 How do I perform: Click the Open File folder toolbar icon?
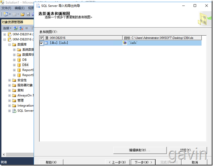coord(23,14)
